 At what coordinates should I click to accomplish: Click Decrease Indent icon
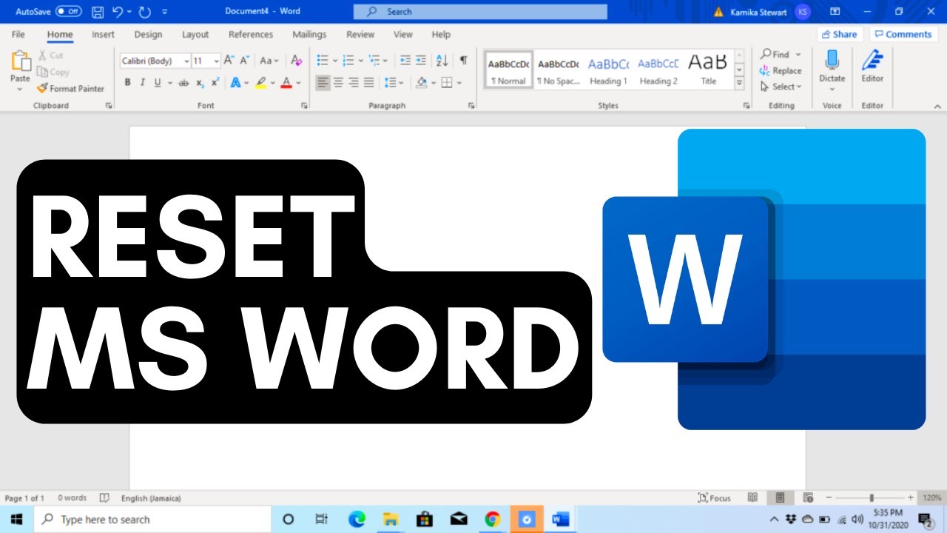(405, 61)
